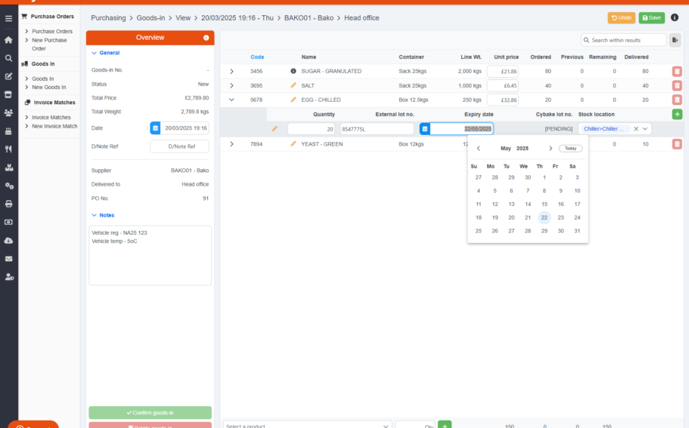Sort table by Code column header
This screenshot has width=689, height=428.
tap(257, 57)
